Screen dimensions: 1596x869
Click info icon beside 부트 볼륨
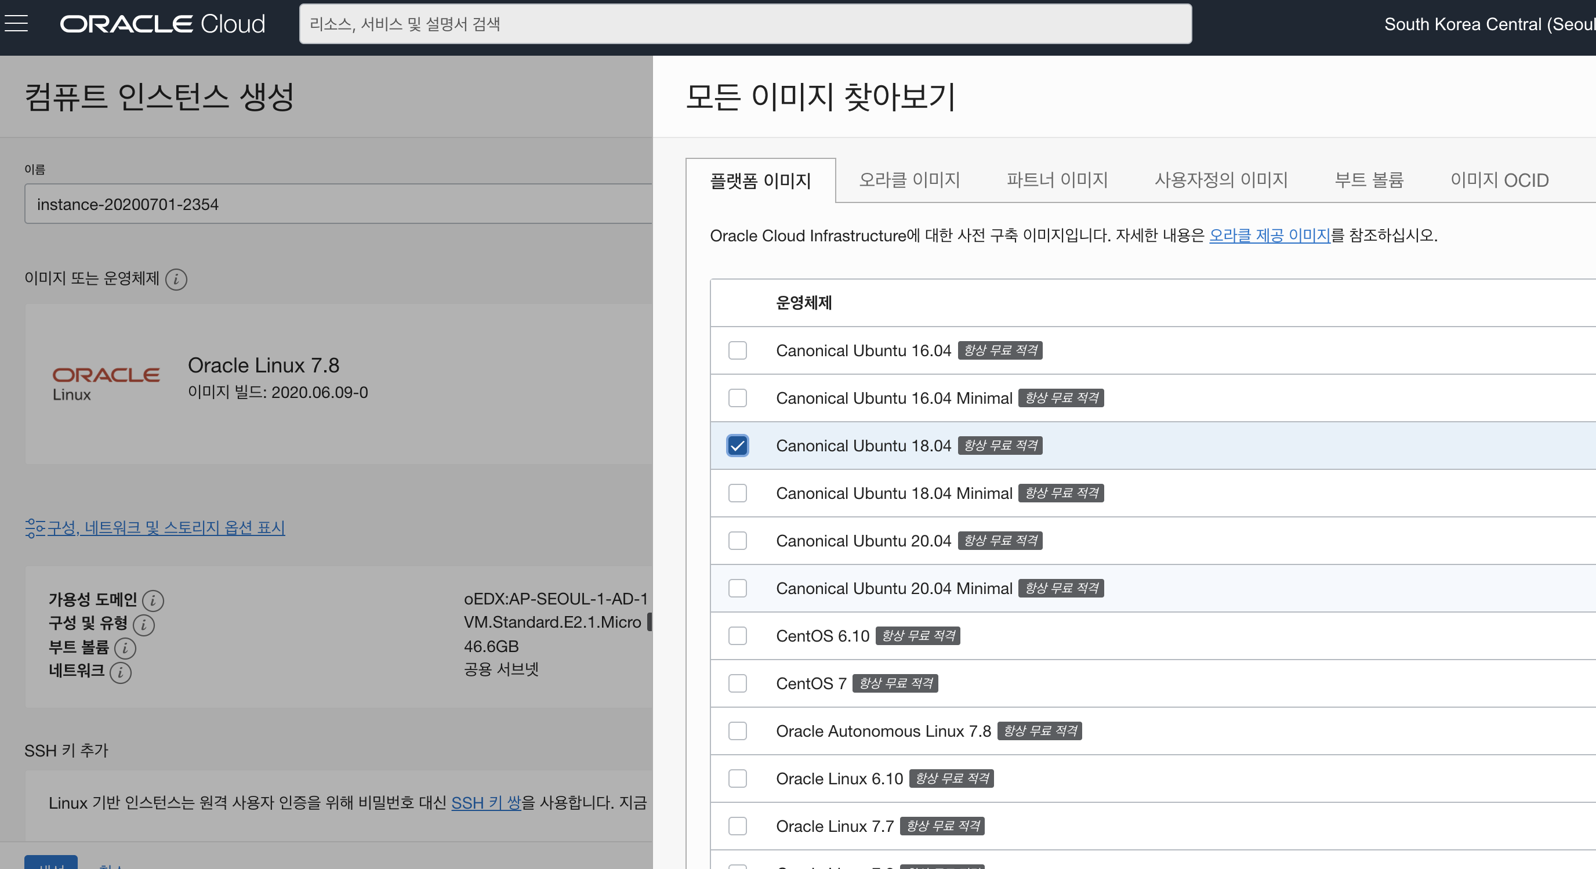point(125,648)
